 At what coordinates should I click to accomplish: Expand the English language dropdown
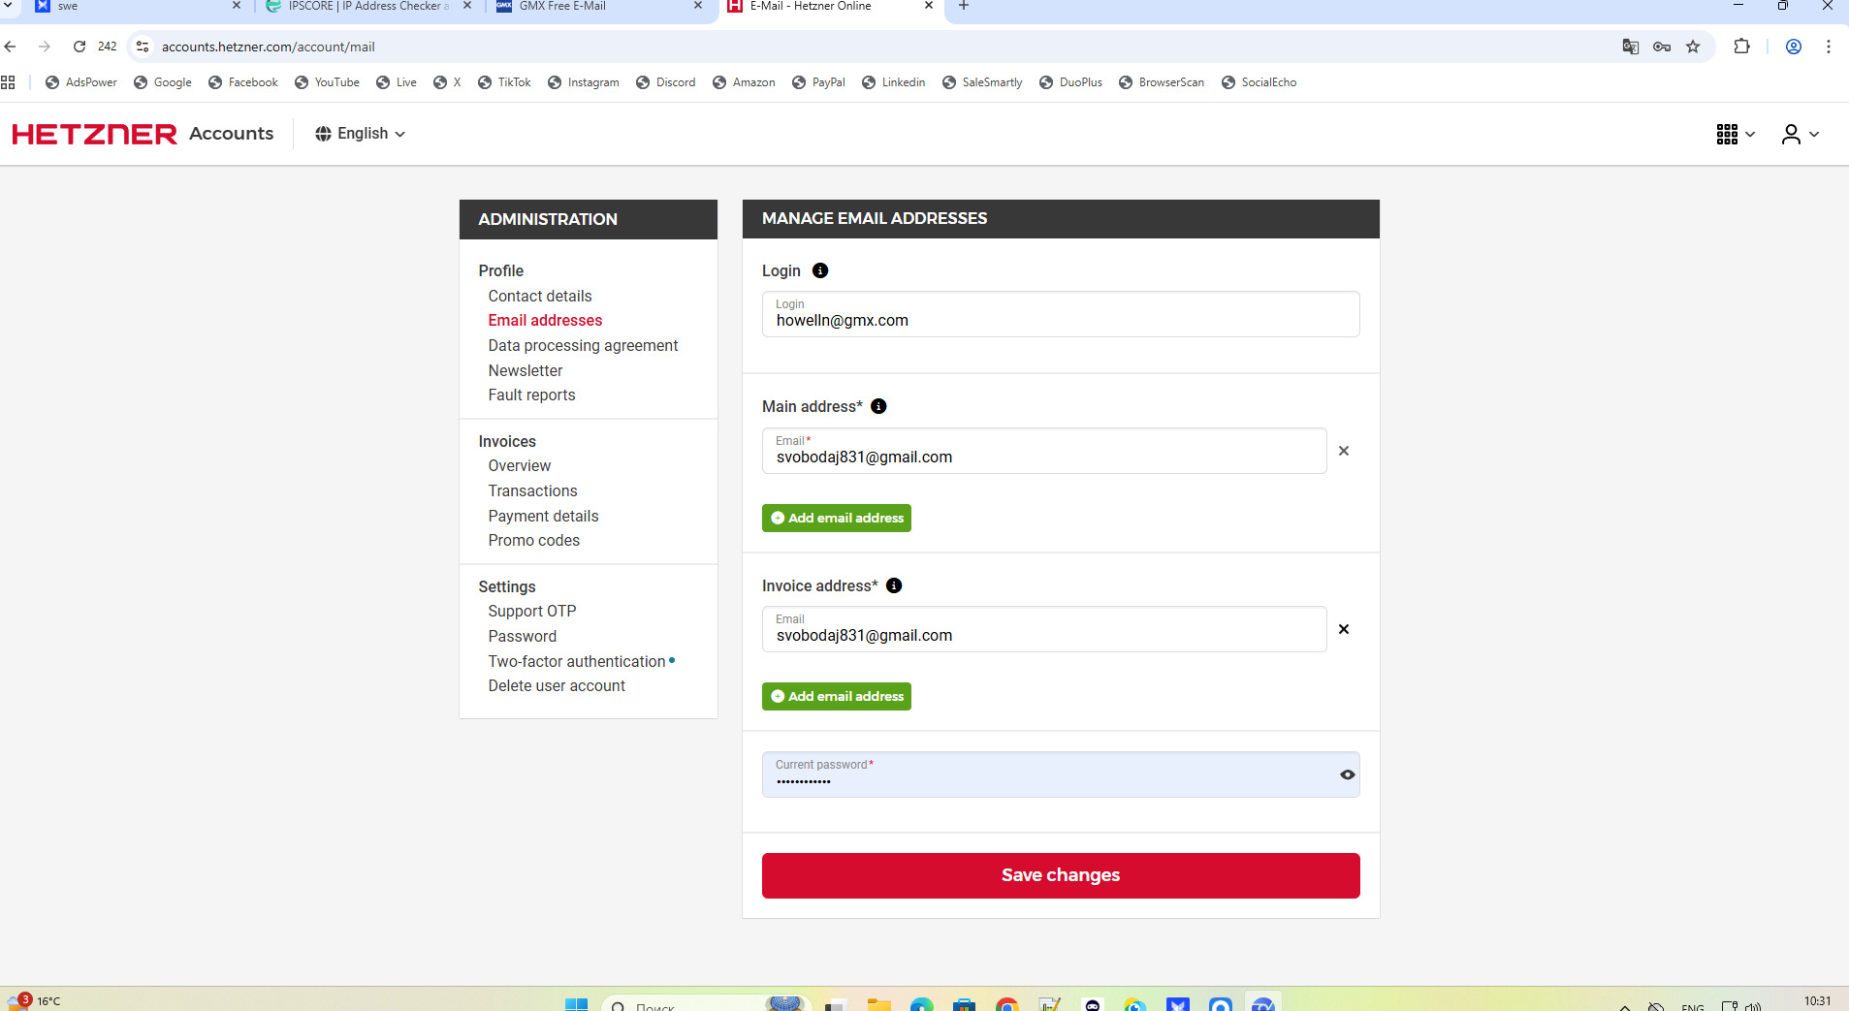tap(360, 134)
